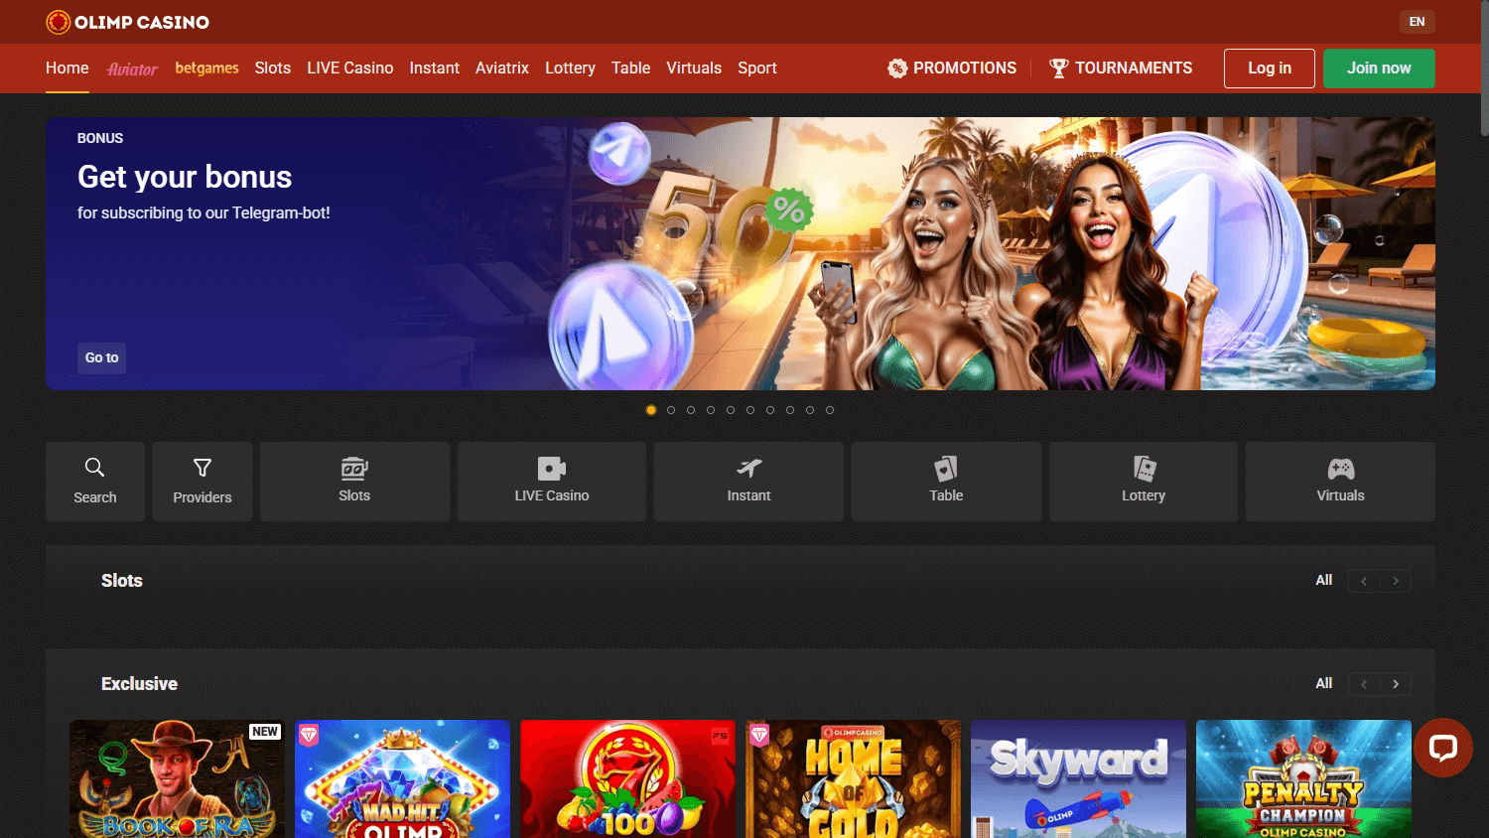1489x838 pixels.
Task: Click the Table games category icon
Action: point(945,467)
